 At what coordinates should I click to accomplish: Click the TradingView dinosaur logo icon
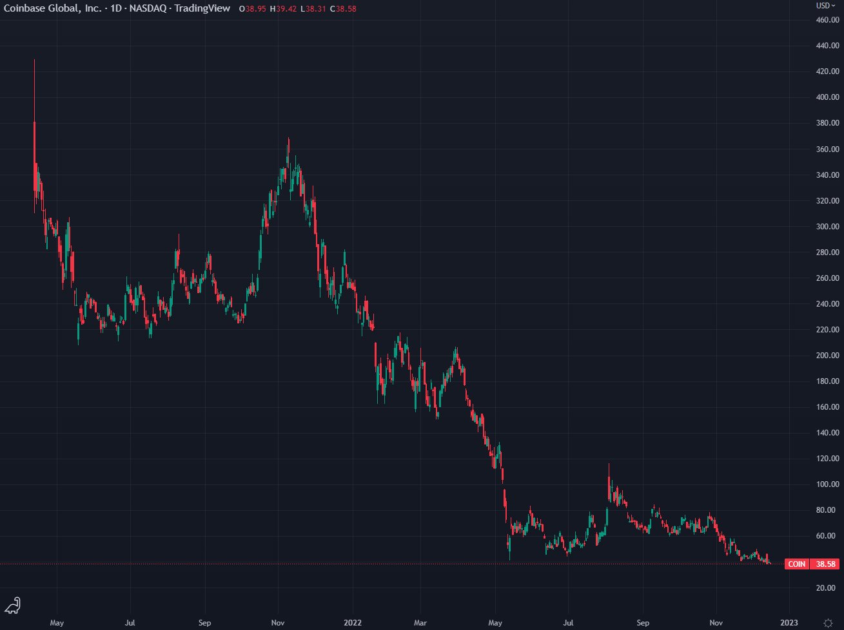(x=13, y=605)
